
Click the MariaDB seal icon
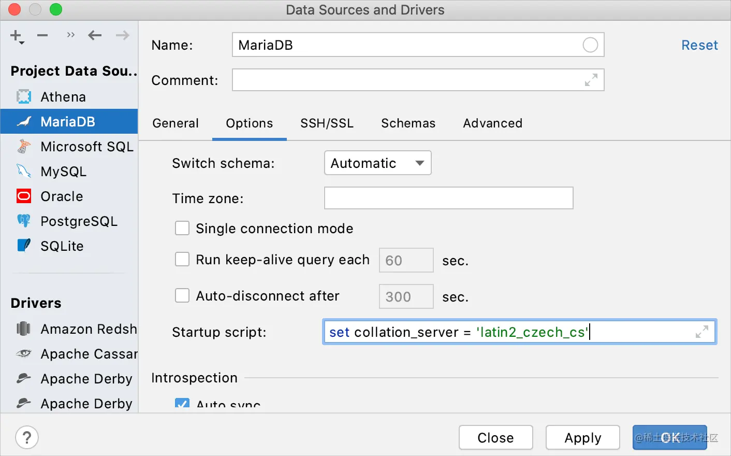pos(24,122)
